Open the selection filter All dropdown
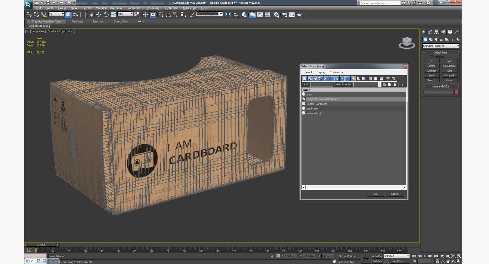The height and width of the screenshot is (264, 489). click(56, 14)
